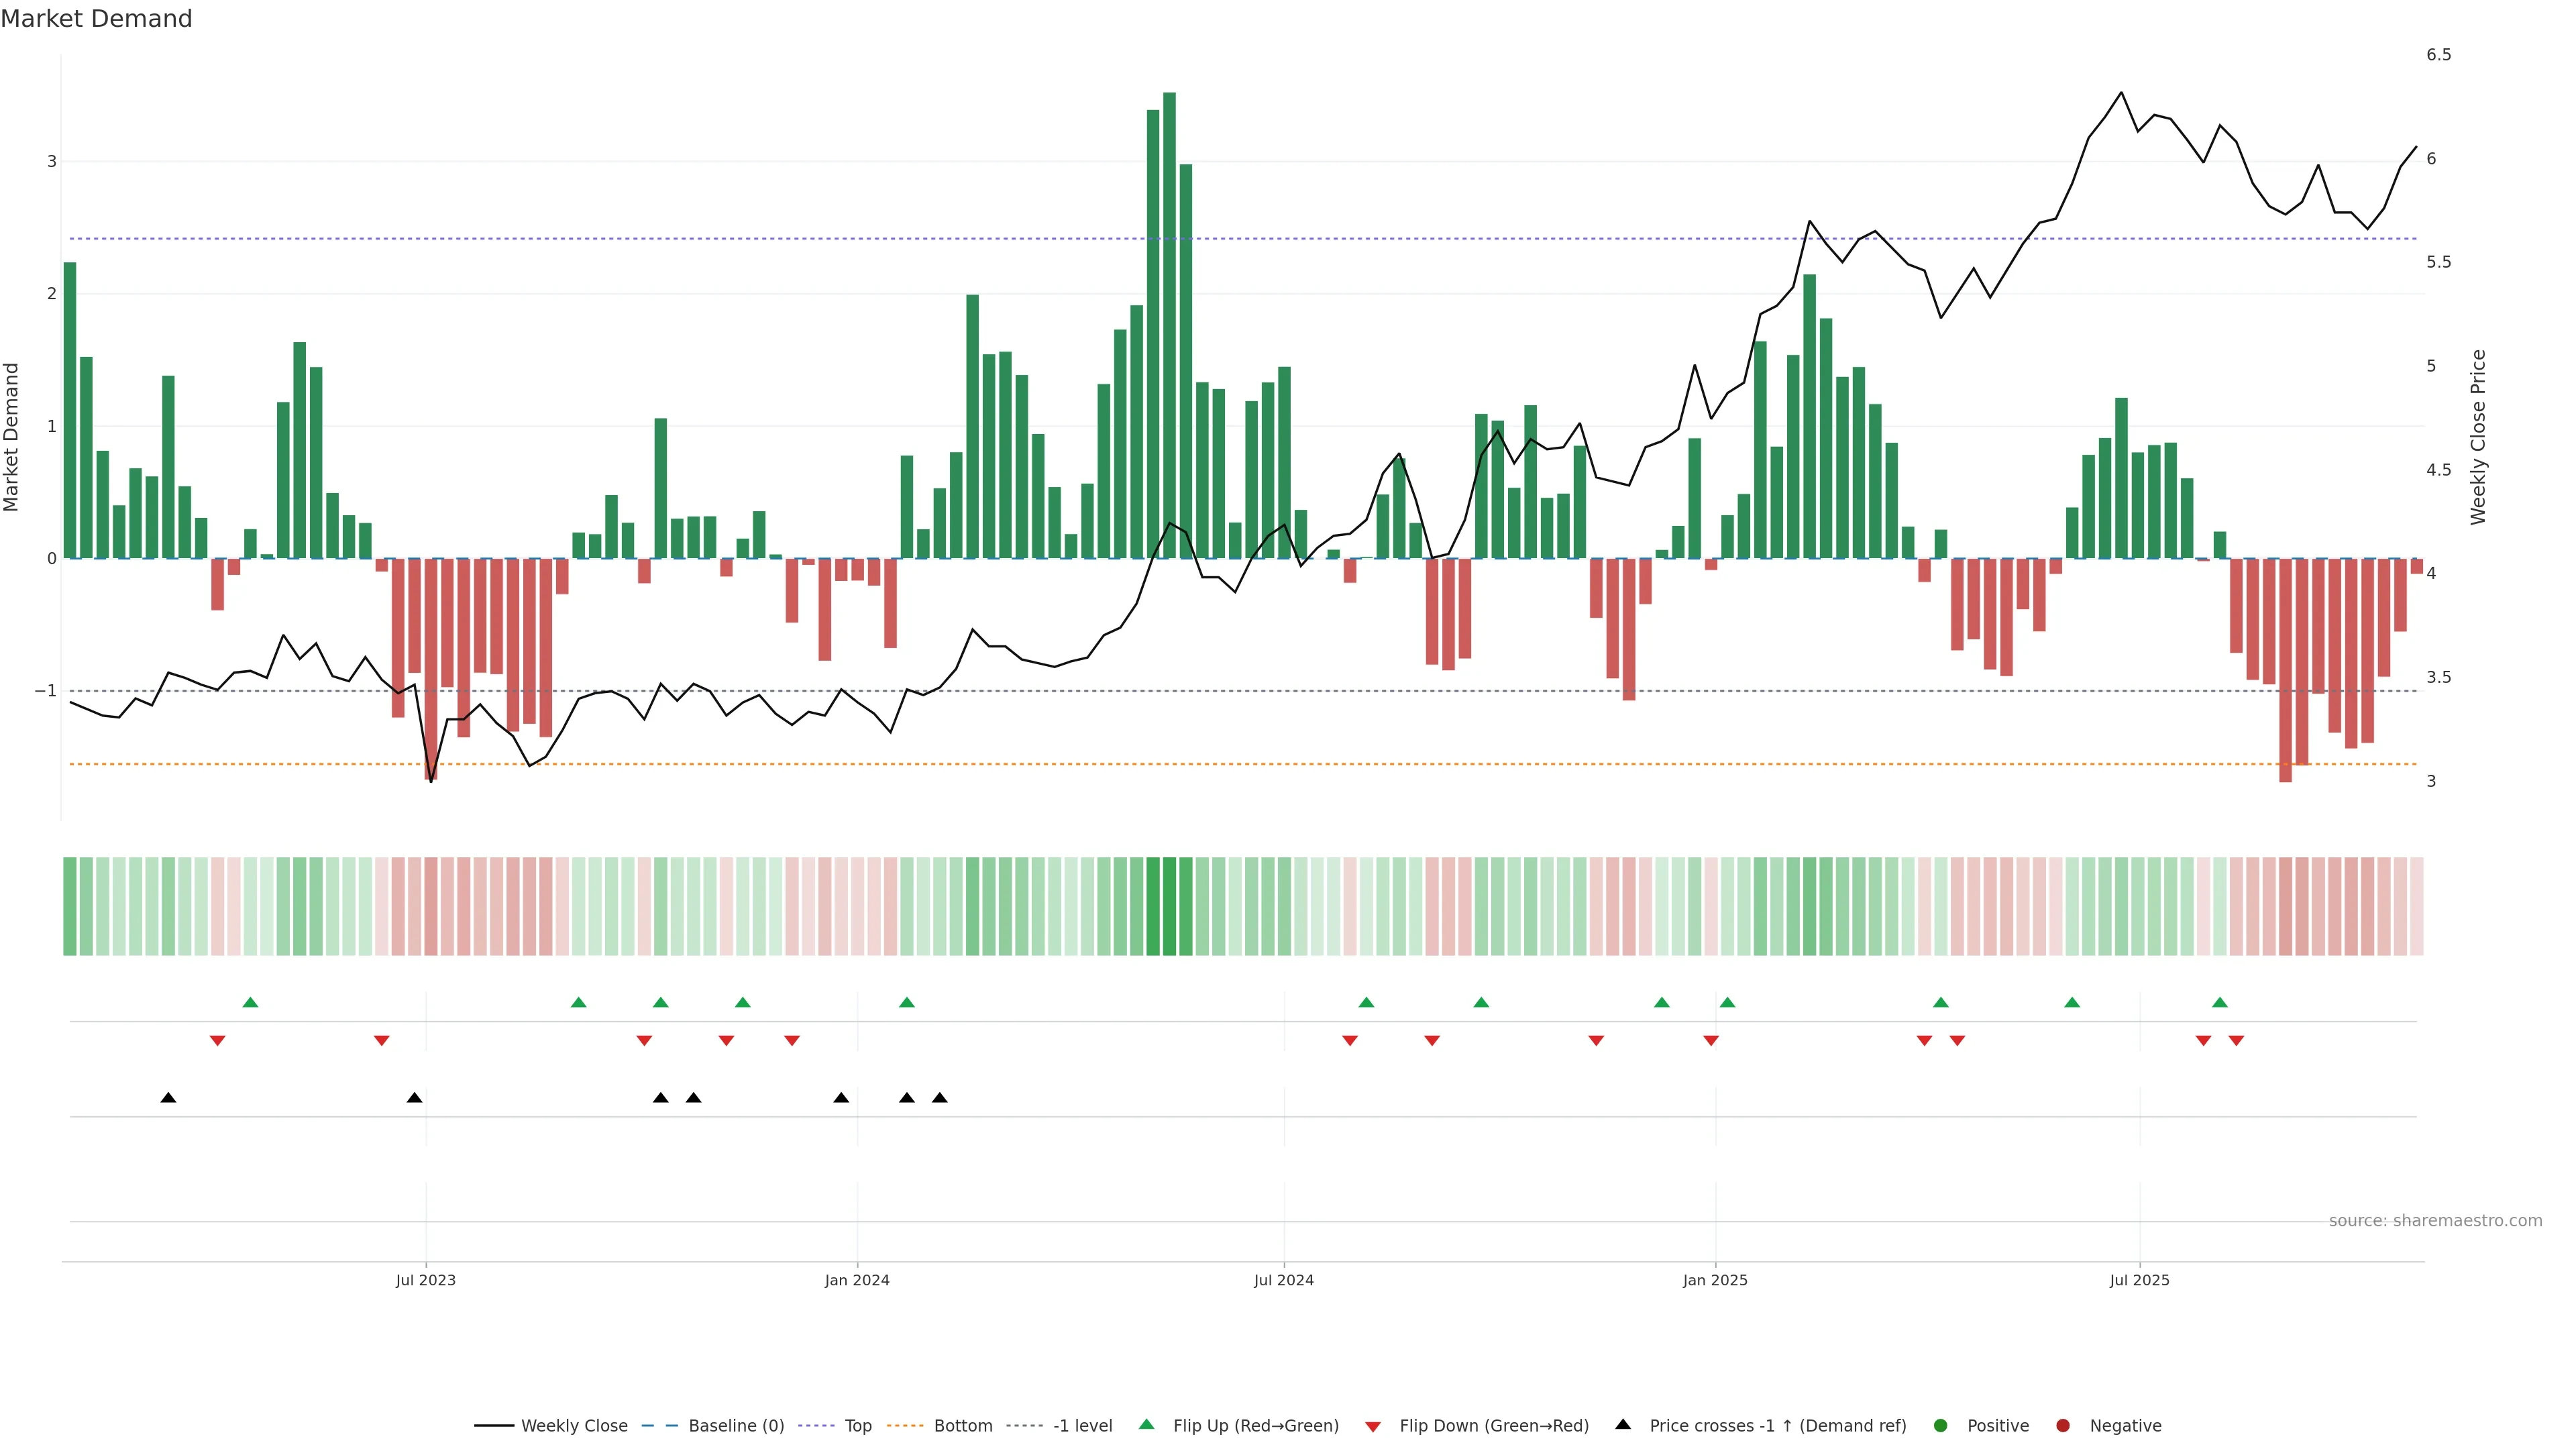Click the rightmost red flip-down triangle marker
This screenshot has width=2576, height=1449.
click(x=2236, y=1041)
